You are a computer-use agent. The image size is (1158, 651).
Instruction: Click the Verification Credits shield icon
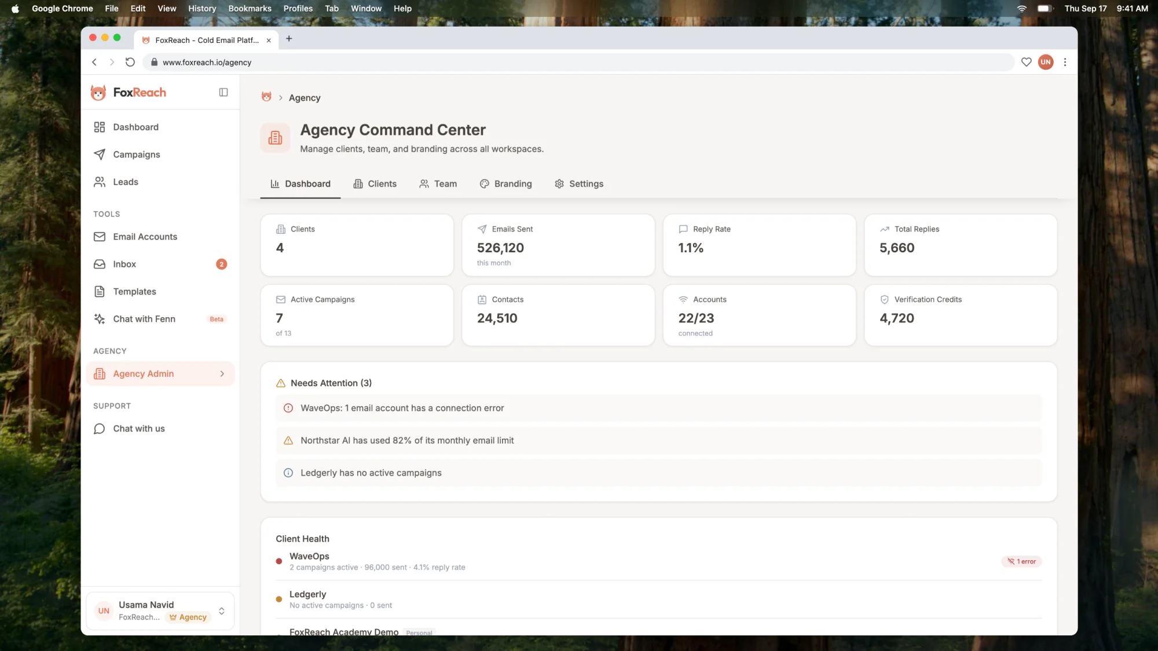[885, 300]
